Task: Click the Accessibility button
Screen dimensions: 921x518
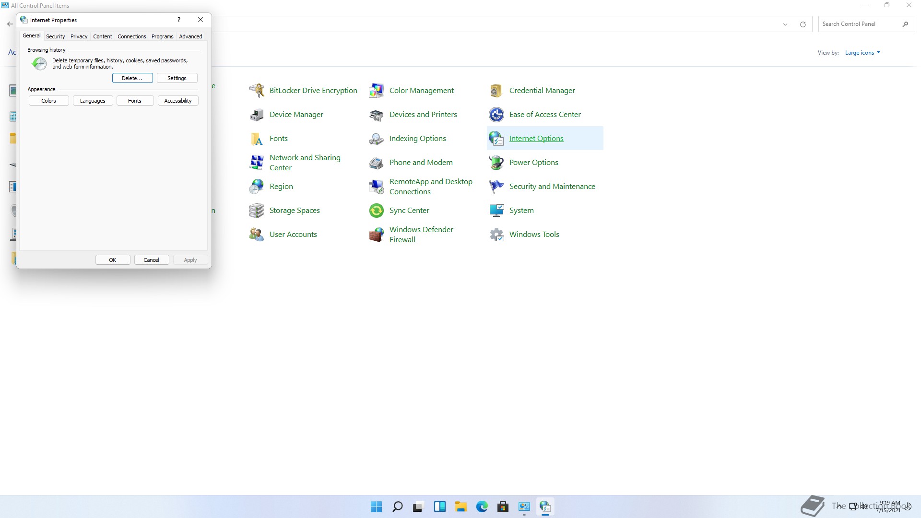Action: point(178,101)
